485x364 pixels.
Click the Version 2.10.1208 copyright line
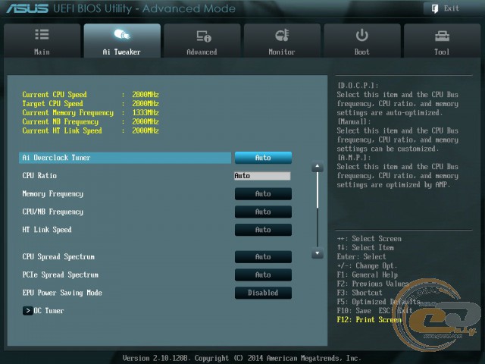(x=242, y=358)
